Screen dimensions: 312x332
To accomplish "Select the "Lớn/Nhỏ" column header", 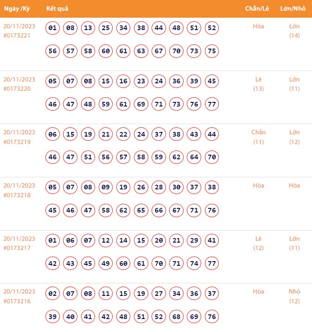I will tap(294, 9).
